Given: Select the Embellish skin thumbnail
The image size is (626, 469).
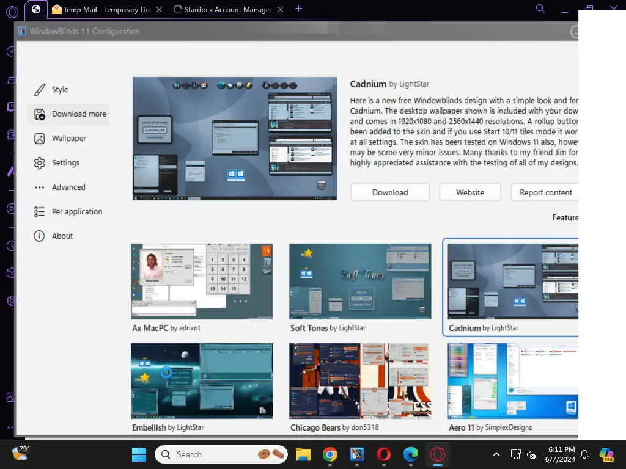Looking at the screenshot, I should pos(202,381).
